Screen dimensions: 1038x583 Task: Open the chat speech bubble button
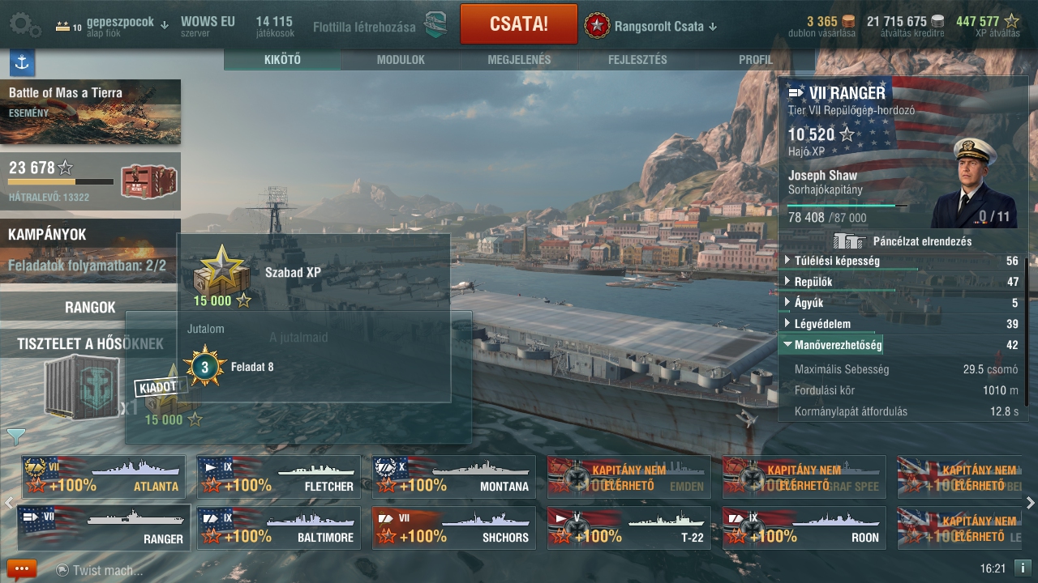point(21,568)
